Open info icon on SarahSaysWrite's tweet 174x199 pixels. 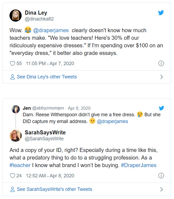click(161, 175)
